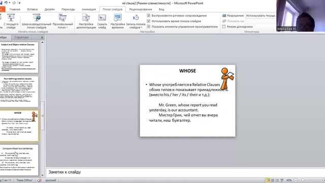Click the Настройка group label
The width and height of the screenshot is (325, 183).
click(x=147, y=32)
